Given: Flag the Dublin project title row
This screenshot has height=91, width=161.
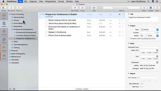Looking at the screenshot, I should [x=123, y=14].
